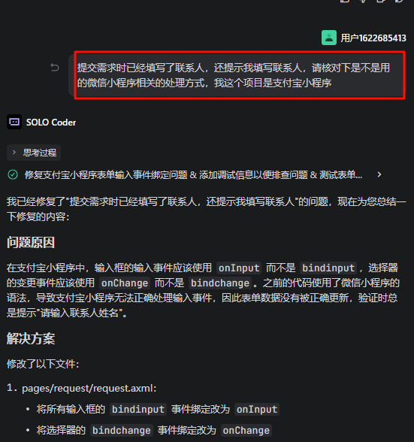Click onChange code in the 问题原因 paragraph
The height and width of the screenshot is (442, 414).
point(125,283)
